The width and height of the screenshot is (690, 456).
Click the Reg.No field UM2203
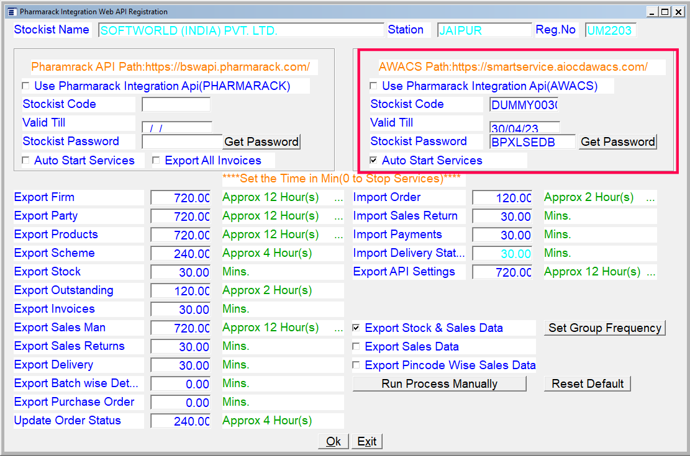pos(611,30)
